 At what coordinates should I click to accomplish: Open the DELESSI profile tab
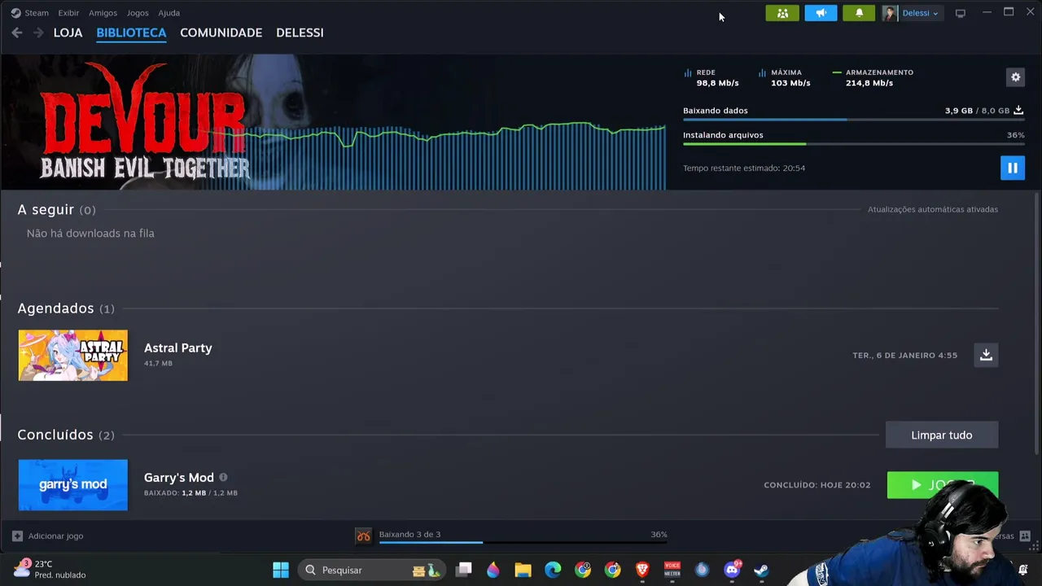coord(300,33)
